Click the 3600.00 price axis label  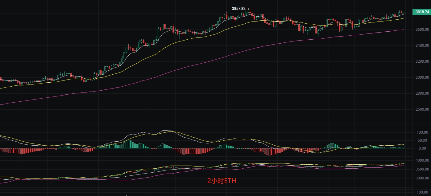tap(422, 29)
